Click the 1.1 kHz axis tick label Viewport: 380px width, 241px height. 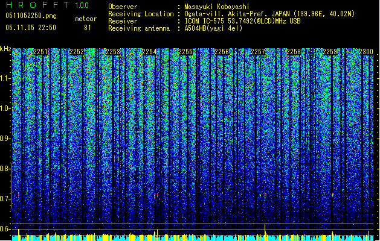(5, 78)
